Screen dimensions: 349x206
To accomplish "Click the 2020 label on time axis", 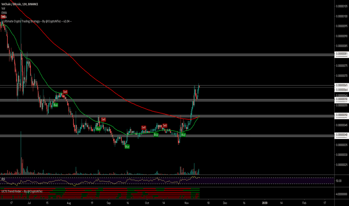I will (x=265, y=203).
